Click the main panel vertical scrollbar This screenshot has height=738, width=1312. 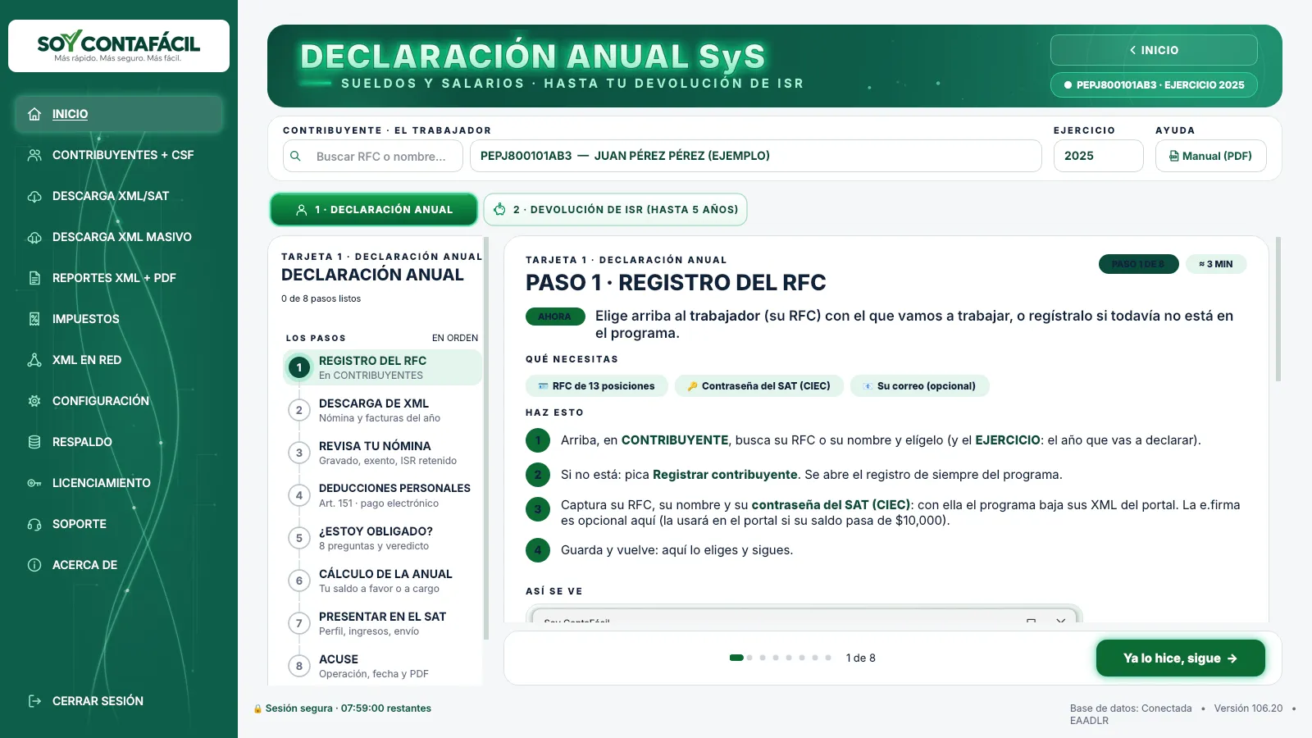pyautogui.click(x=1278, y=309)
